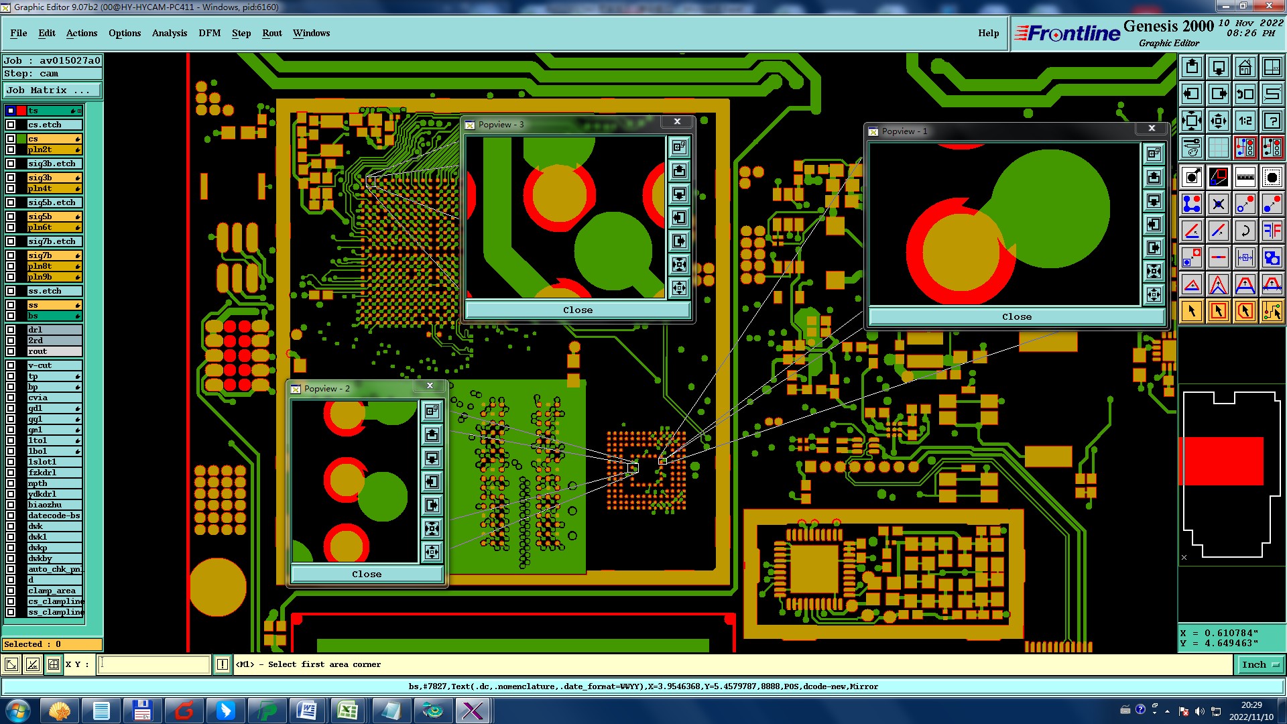Select the polygon selection arrow tool
Image resolution: width=1287 pixels, height=724 pixels.
1245,311
